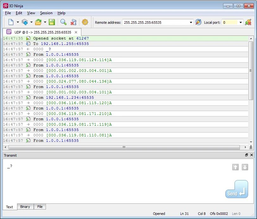Expand the Remote address history dropdown
Screen dimensions: 257x219
tap(191, 22)
